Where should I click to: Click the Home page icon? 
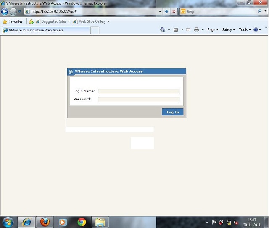[162, 30]
